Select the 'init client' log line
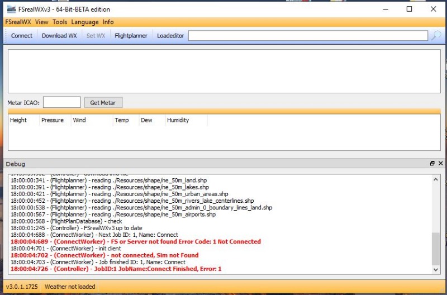The image size is (447, 295). [66, 248]
